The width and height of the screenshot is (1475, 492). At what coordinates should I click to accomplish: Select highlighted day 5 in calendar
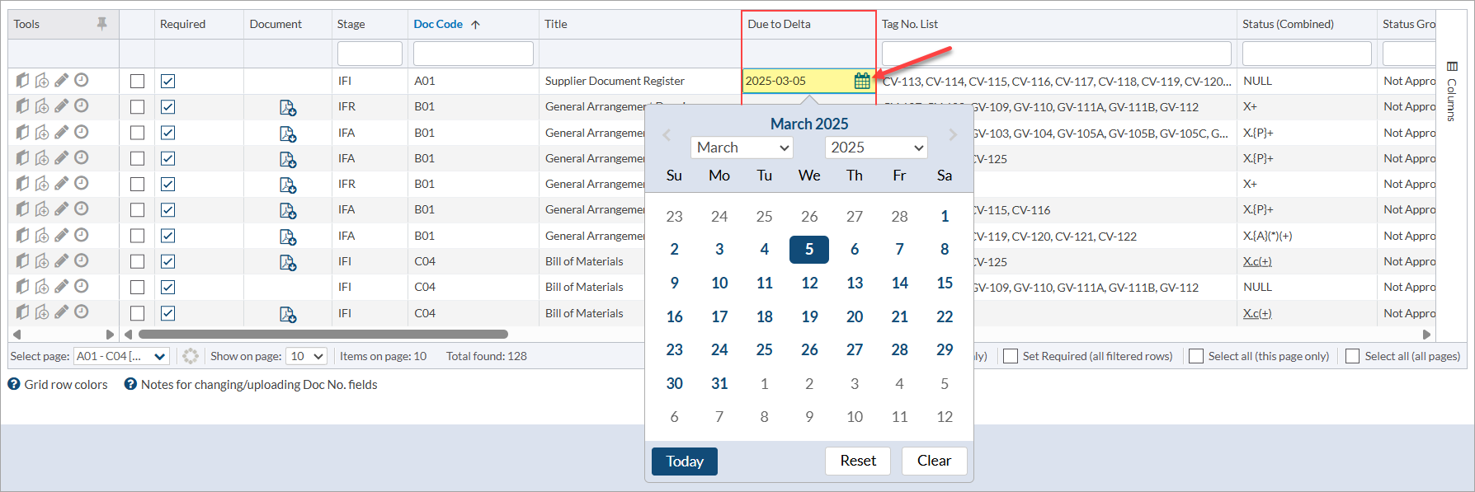click(x=809, y=250)
